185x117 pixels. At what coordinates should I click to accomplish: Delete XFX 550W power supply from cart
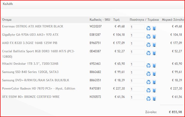[x=154, y=99]
